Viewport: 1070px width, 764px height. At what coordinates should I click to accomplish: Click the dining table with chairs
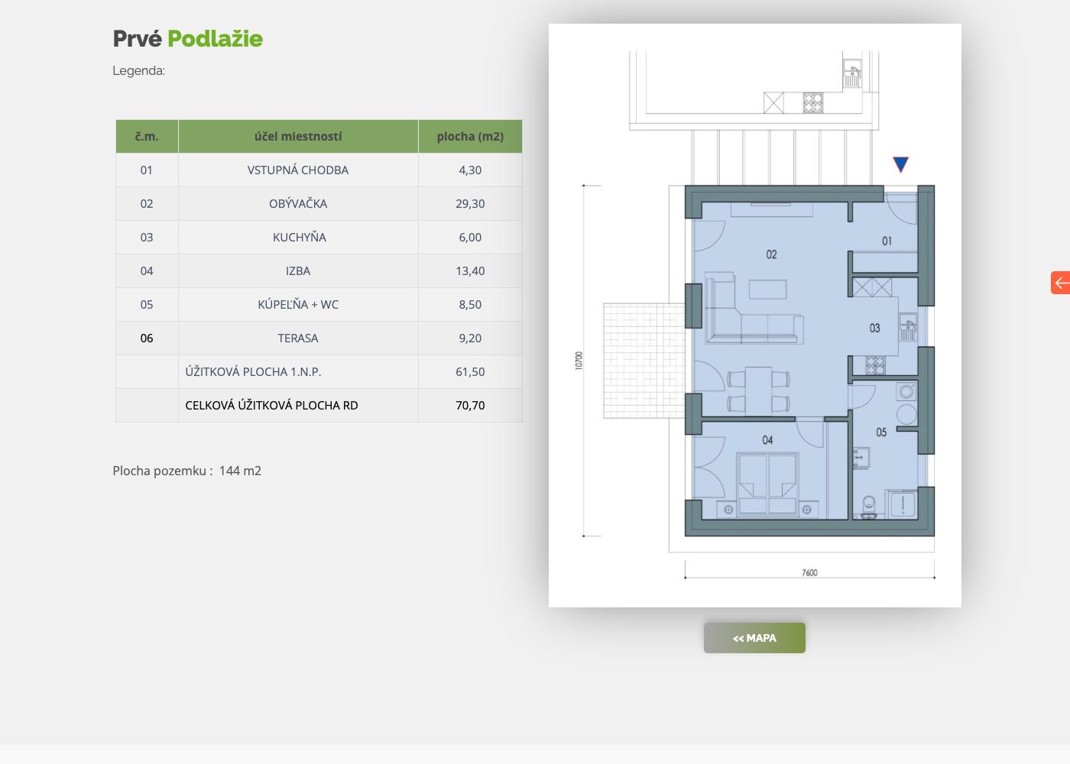[758, 390]
